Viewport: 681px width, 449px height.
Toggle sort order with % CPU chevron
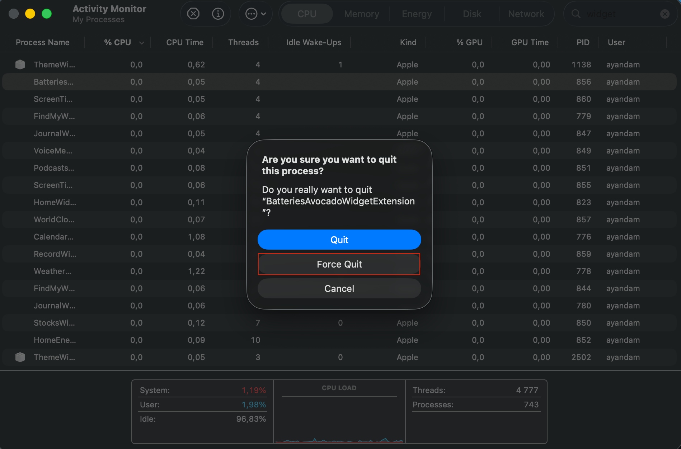(142, 43)
